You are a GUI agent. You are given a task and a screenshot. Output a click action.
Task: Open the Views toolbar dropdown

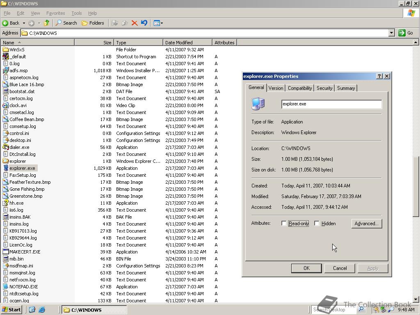(158, 23)
